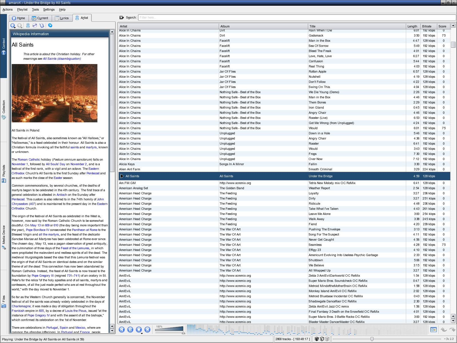Open the Media Device sidebar panel

[4, 238]
